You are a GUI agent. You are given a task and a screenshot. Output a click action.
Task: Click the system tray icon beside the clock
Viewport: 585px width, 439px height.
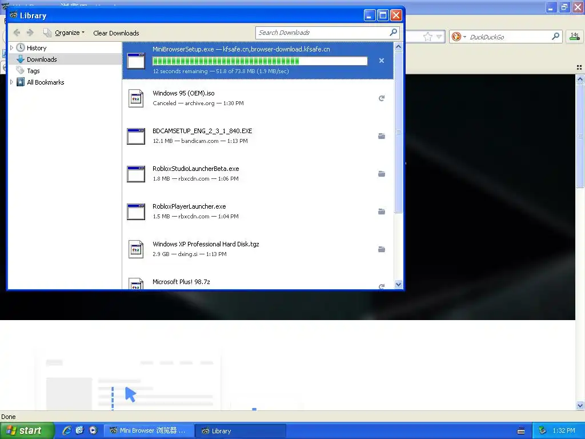542,431
